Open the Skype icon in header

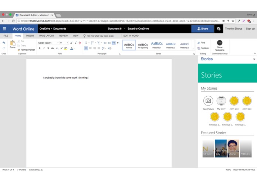pyautogui.click(x=219, y=29)
